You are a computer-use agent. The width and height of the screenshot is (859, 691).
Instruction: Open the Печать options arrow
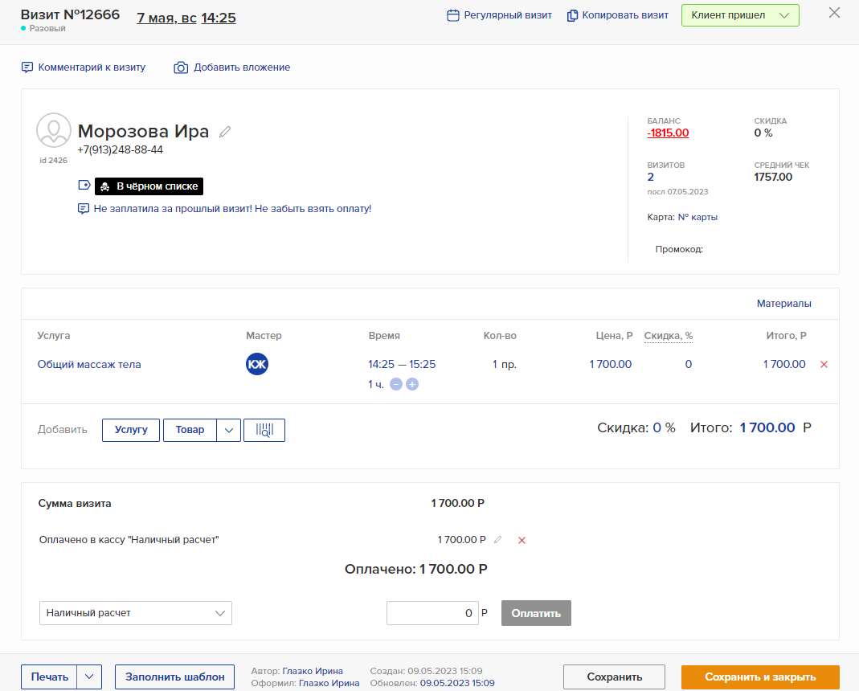click(89, 677)
